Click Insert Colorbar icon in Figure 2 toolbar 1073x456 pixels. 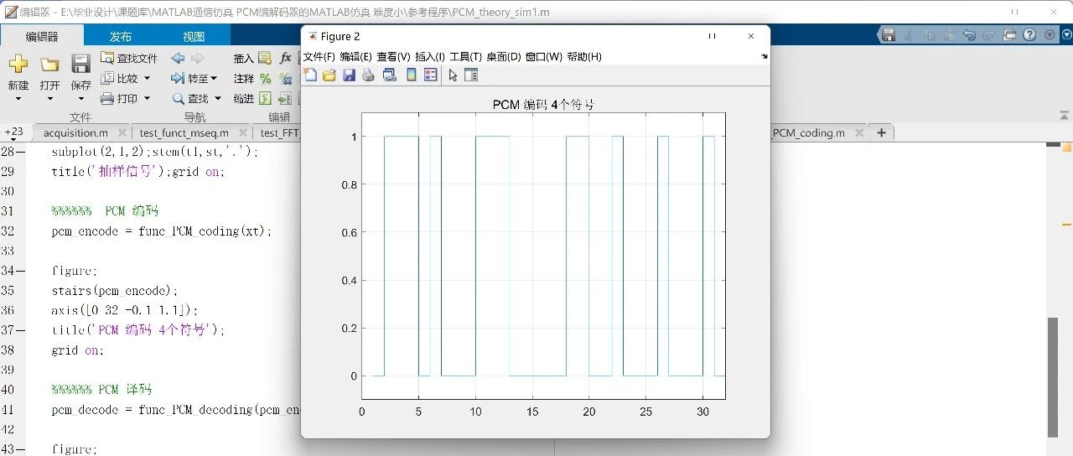(411, 75)
